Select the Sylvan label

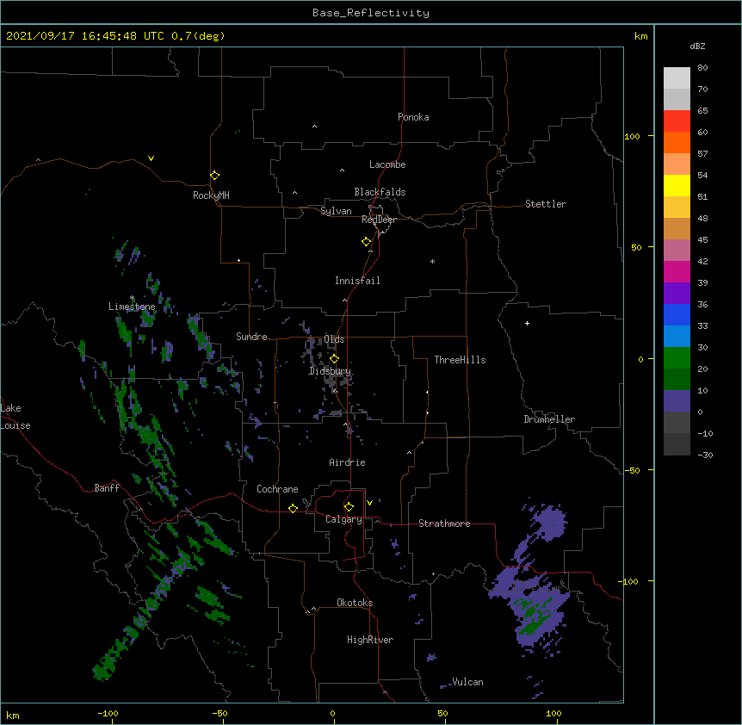(x=336, y=211)
